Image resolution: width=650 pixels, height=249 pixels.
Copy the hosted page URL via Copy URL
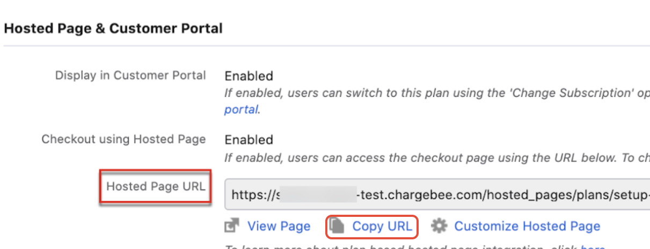(382, 227)
